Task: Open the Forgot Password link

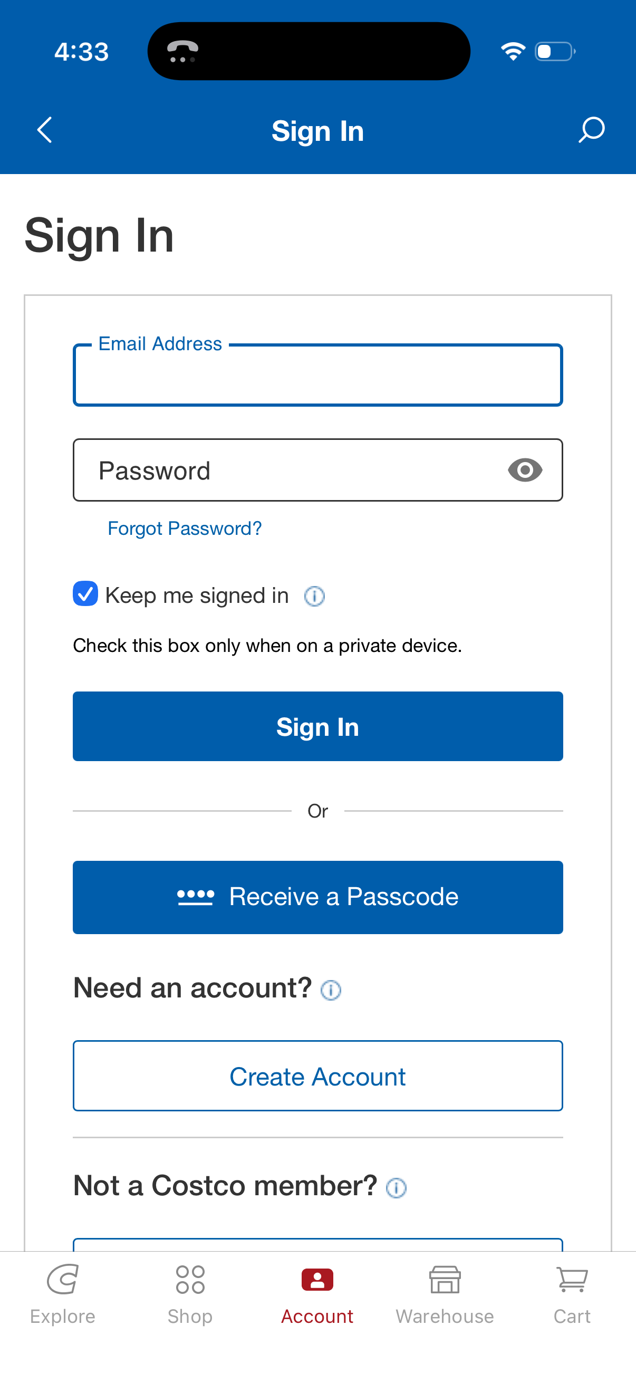Action: (185, 529)
